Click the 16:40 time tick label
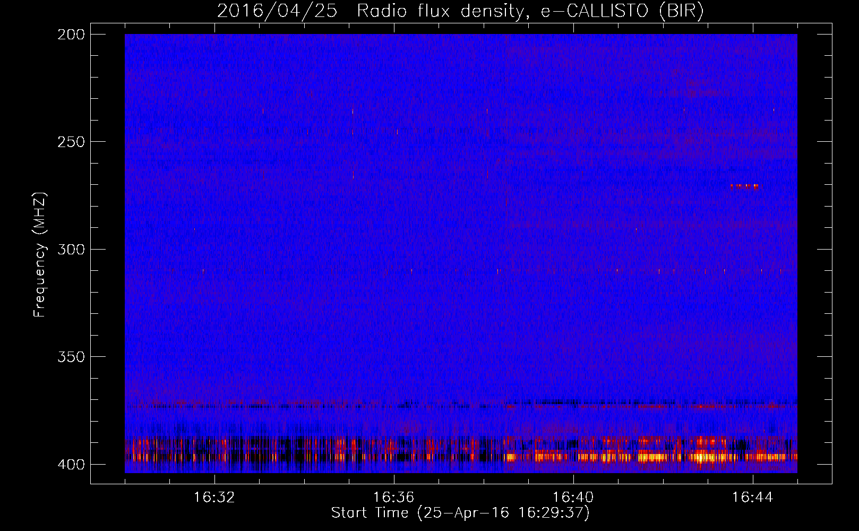Screen dimensions: 859x531 [573, 498]
